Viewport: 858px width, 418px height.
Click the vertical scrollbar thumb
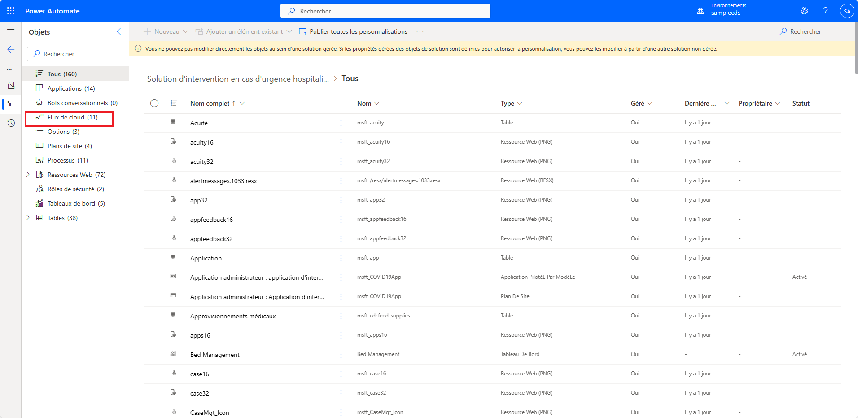(856, 48)
